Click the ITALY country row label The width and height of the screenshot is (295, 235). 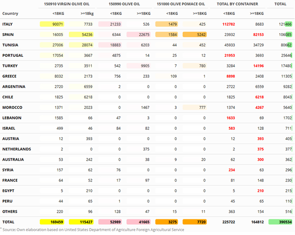(x=7, y=24)
